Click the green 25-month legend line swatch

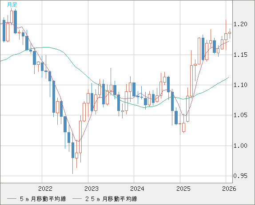(x=77, y=199)
